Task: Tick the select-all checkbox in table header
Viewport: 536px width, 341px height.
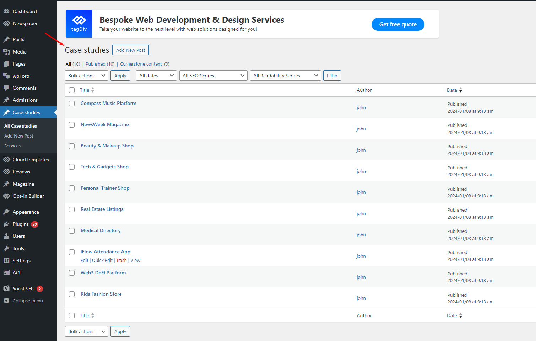Action: [x=72, y=90]
